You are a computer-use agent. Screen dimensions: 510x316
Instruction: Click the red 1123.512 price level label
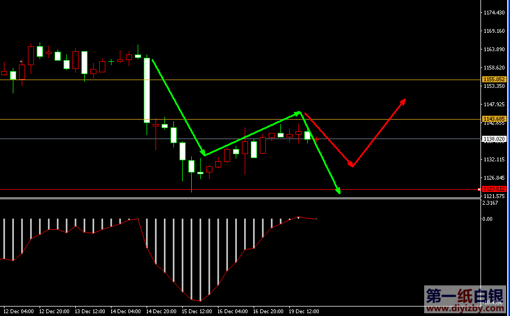point(494,189)
